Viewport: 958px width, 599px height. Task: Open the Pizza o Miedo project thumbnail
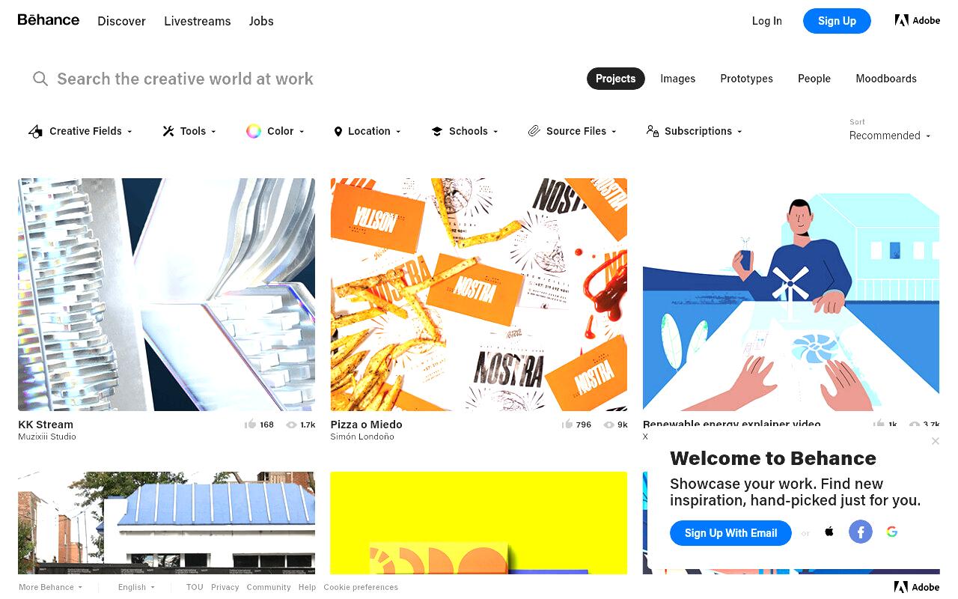point(479,294)
